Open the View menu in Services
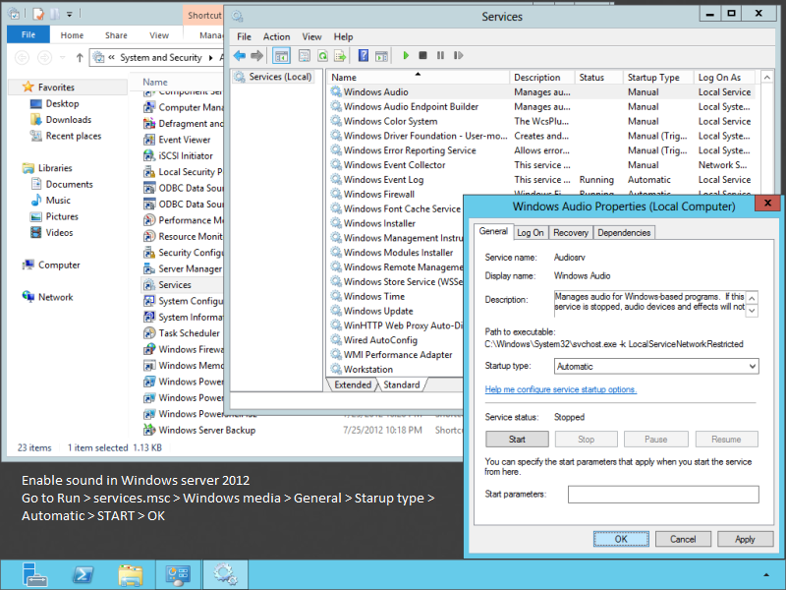Image resolution: width=786 pixels, height=590 pixels. click(311, 36)
